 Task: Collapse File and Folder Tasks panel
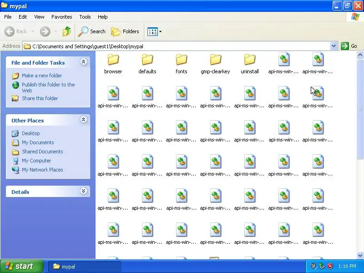pos(84,62)
